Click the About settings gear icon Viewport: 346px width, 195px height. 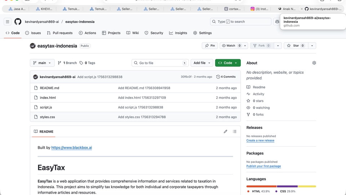click(x=314, y=63)
